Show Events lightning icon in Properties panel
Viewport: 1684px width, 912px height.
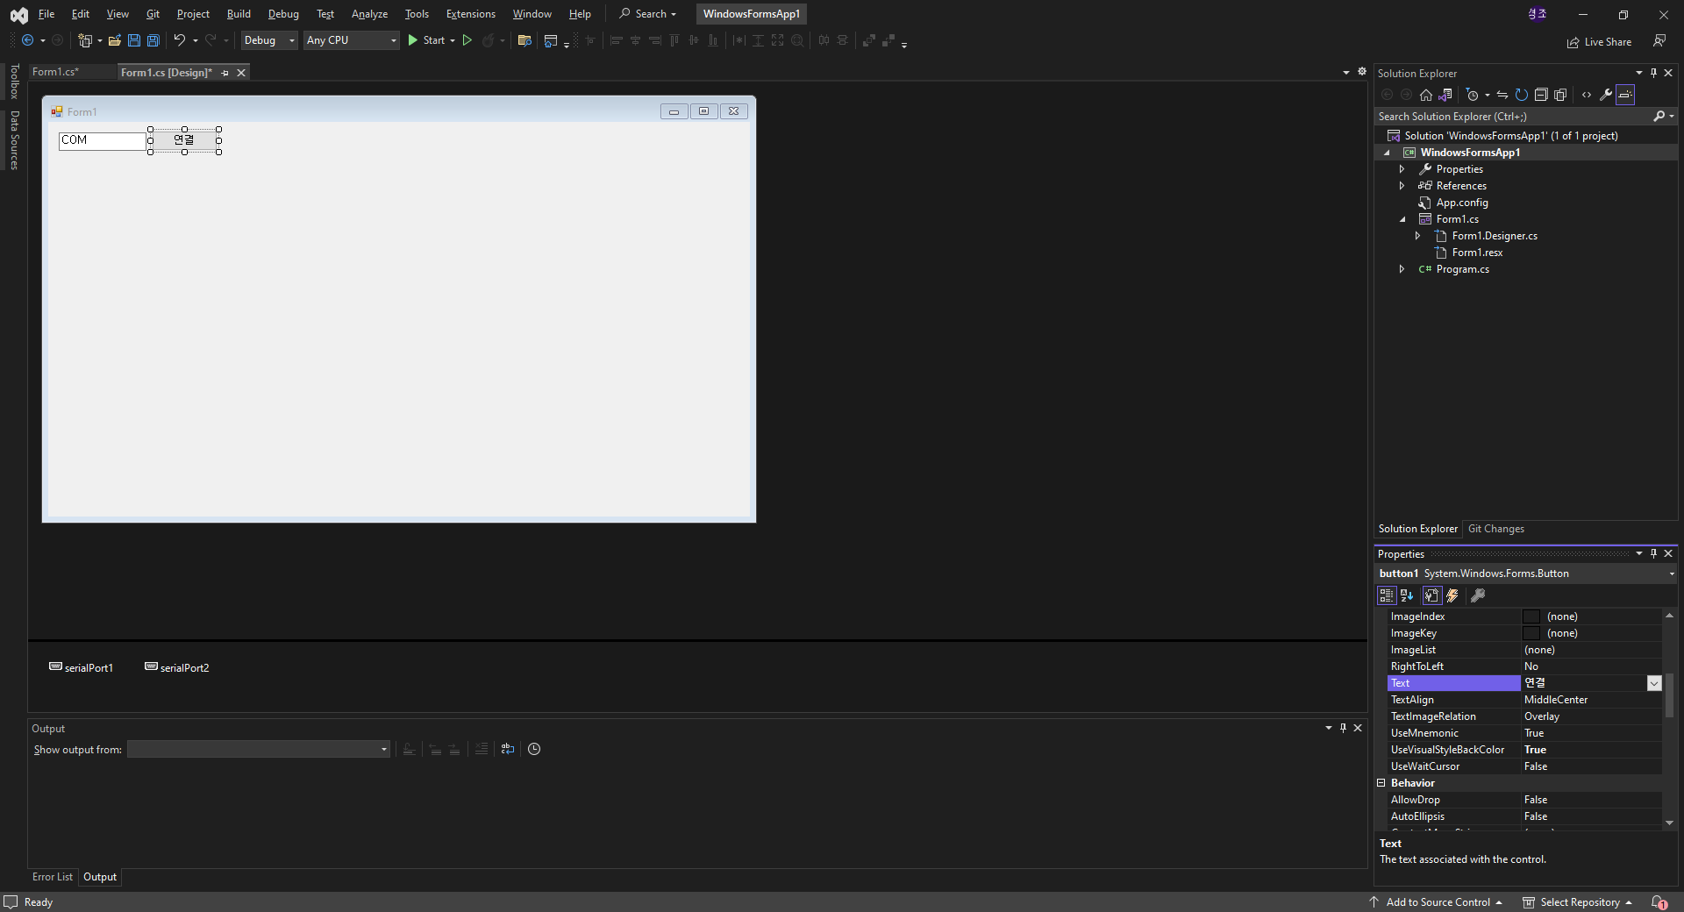click(1452, 595)
